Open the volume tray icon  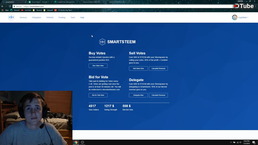pos(241,142)
